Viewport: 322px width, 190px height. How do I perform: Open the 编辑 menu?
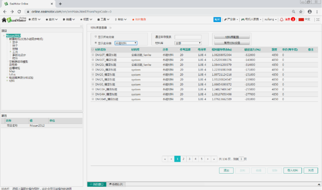click(69, 20)
